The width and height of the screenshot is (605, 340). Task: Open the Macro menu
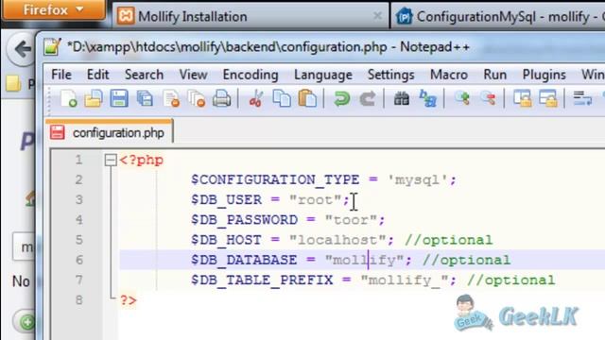point(449,75)
